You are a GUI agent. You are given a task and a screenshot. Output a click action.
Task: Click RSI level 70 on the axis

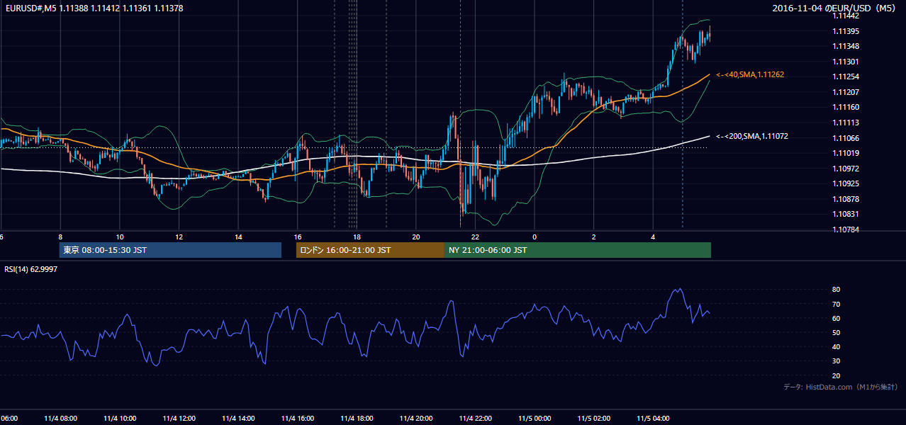pyautogui.click(x=836, y=304)
